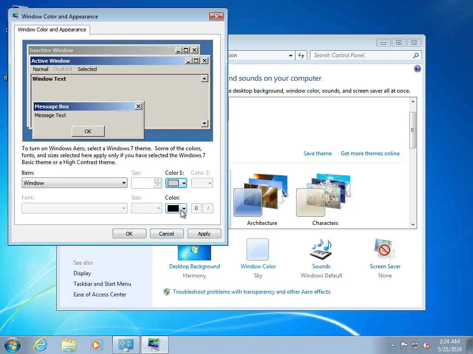Viewport: 473px width, 354px height.
Task: Click the item Size spinner up arrow
Action: (158, 180)
